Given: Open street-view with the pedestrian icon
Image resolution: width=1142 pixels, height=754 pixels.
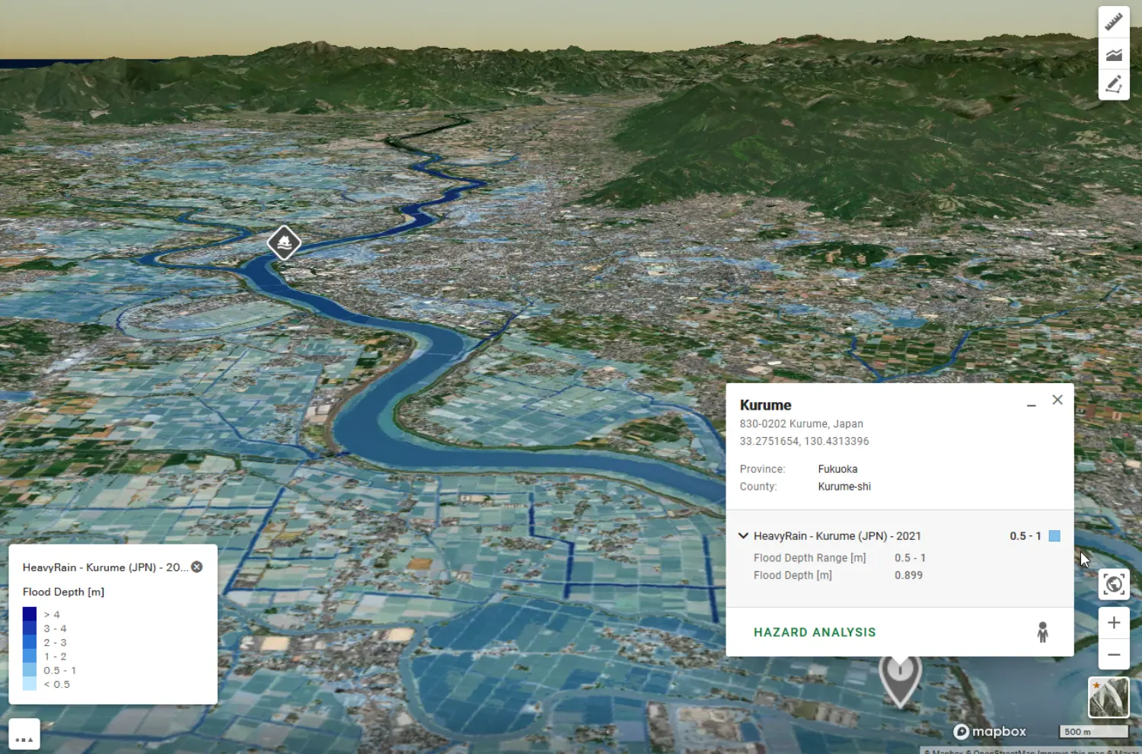Looking at the screenshot, I should click(x=1042, y=632).
